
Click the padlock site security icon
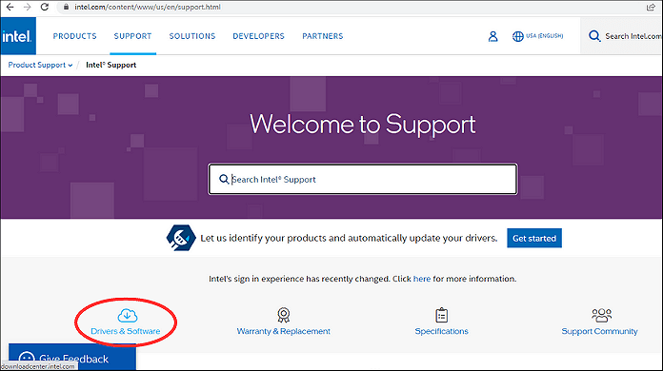pos(66,8)
